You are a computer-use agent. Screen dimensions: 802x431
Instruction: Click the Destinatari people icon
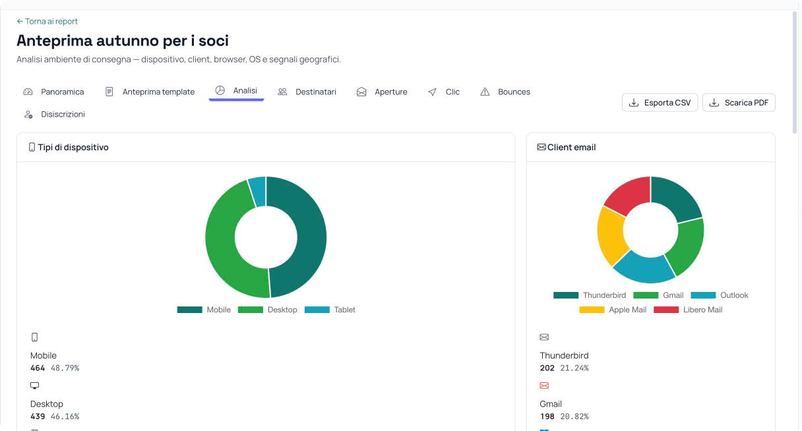coord(282,92)
